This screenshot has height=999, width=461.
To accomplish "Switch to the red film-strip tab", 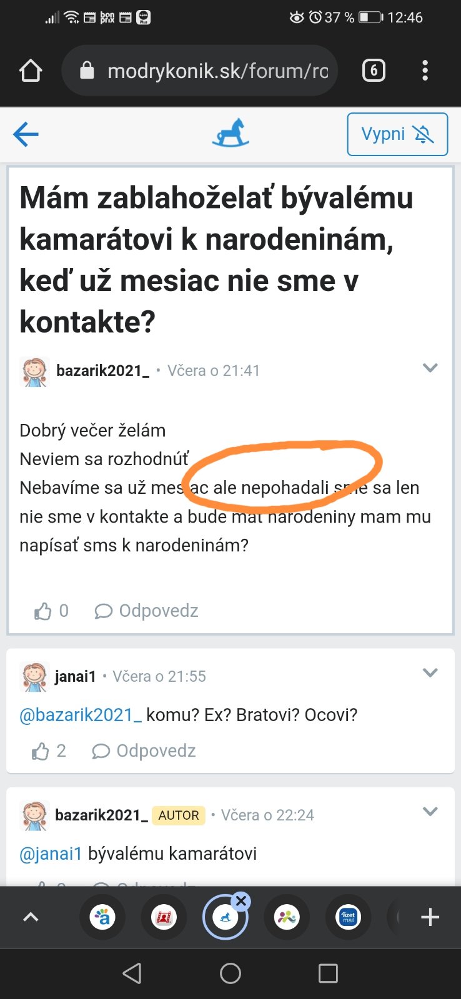I will 164,917.
